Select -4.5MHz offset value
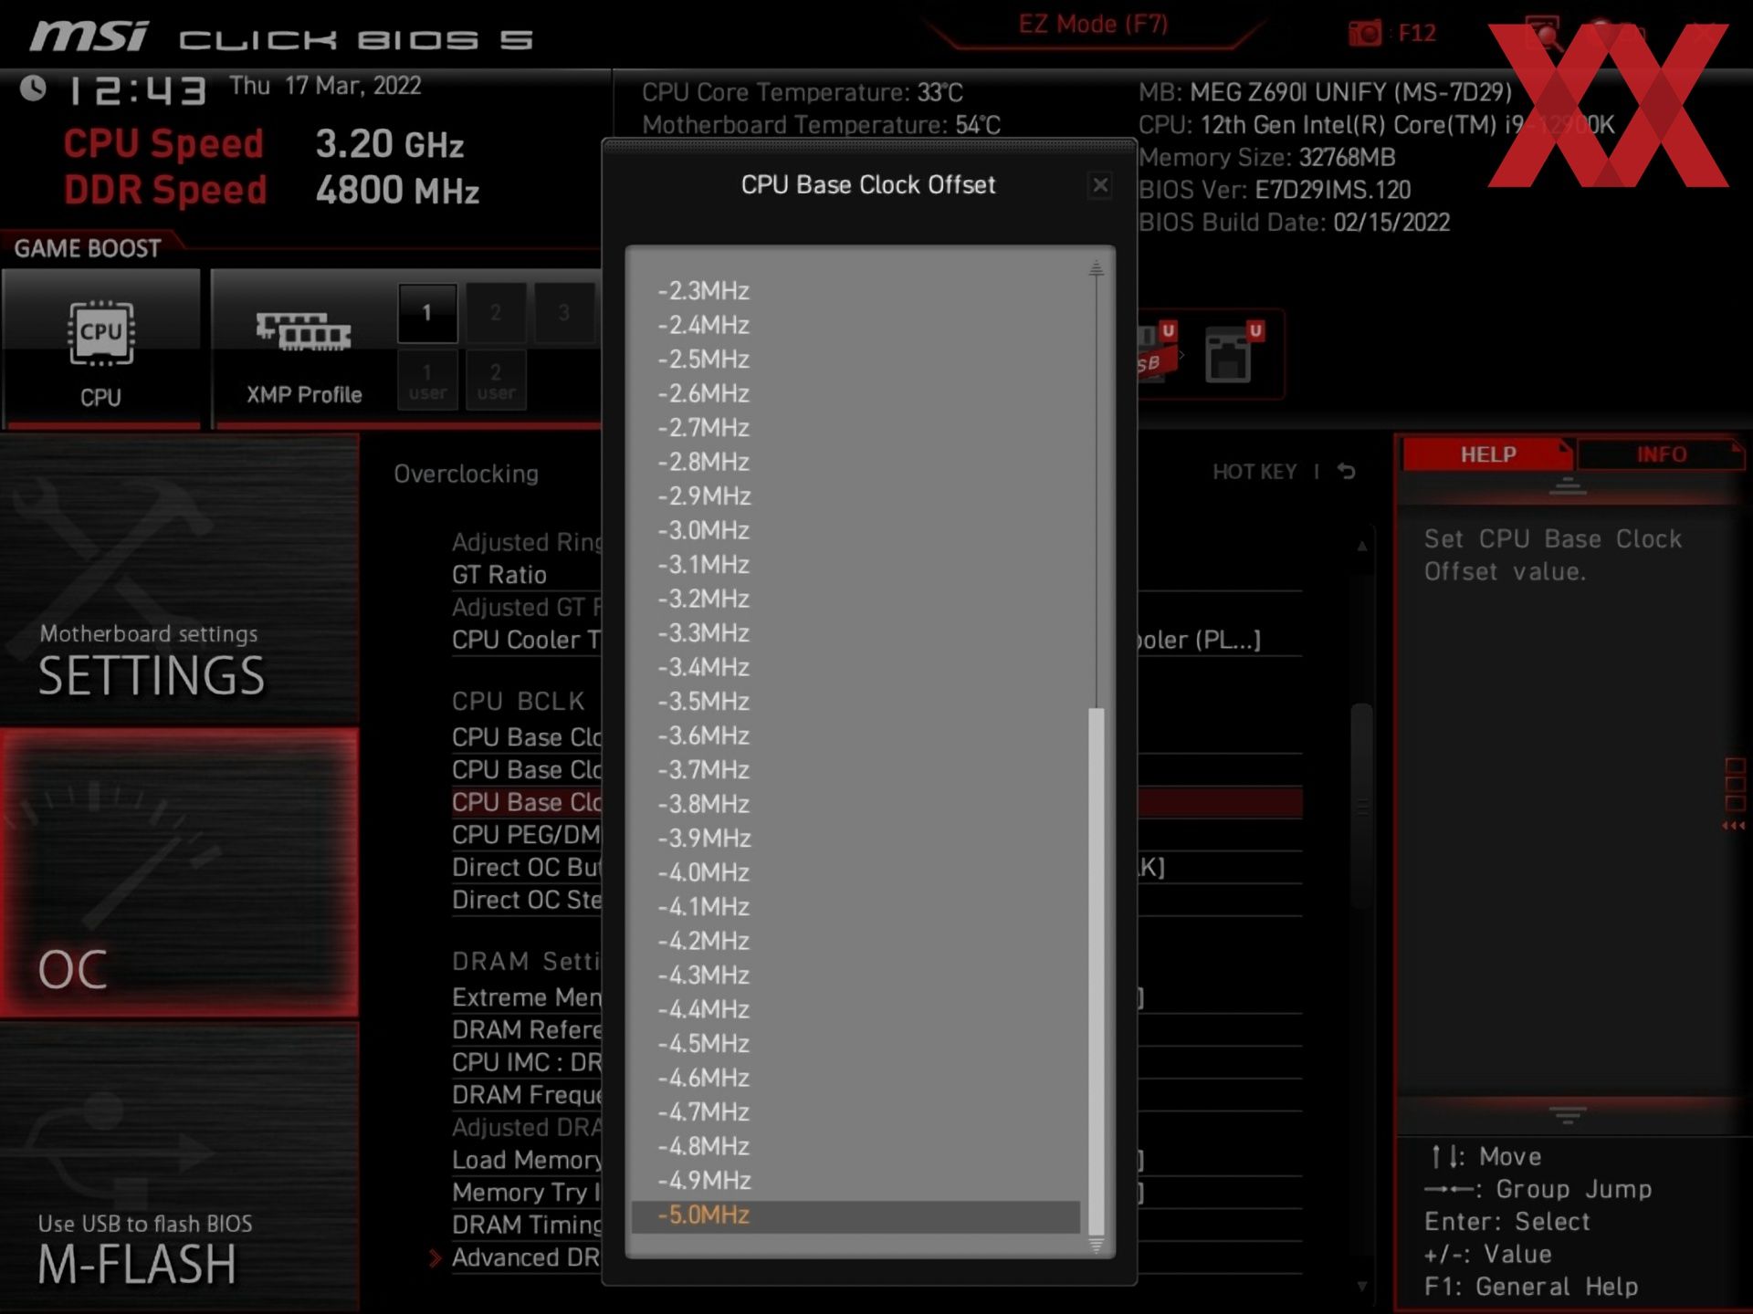This screenshot has height=1314, width=1753. click(703, 1044)
